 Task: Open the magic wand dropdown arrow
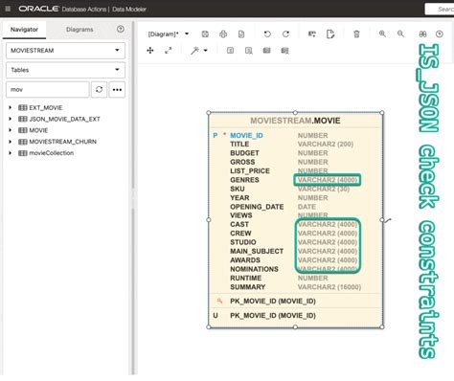click(206, 51)
